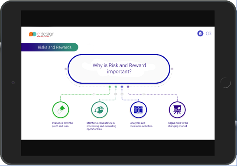Select the green profit and loss arrows icon
Viewport: 237px width, 166px height.
(x=61, y=110)
